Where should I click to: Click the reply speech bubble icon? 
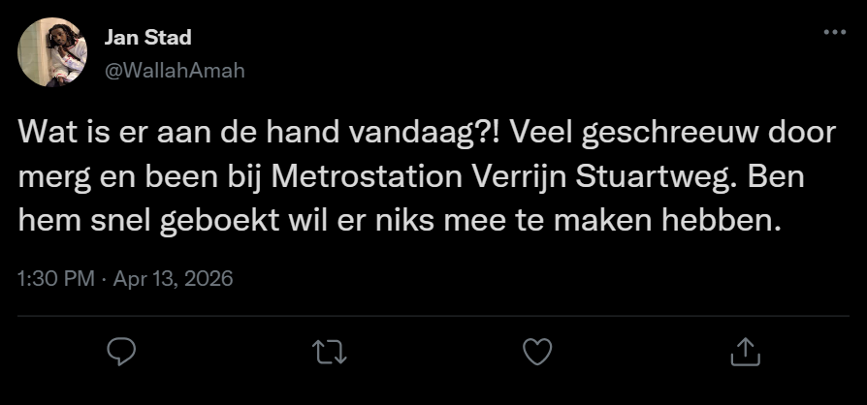[120, 350]
